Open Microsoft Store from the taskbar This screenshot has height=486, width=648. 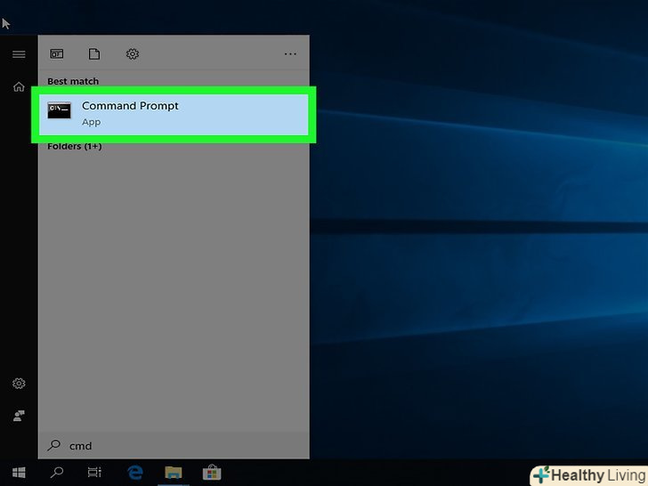pos(212,473)
